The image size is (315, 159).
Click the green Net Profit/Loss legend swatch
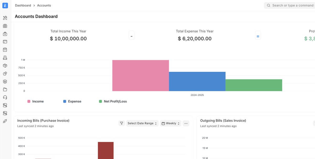click(100, 101)
